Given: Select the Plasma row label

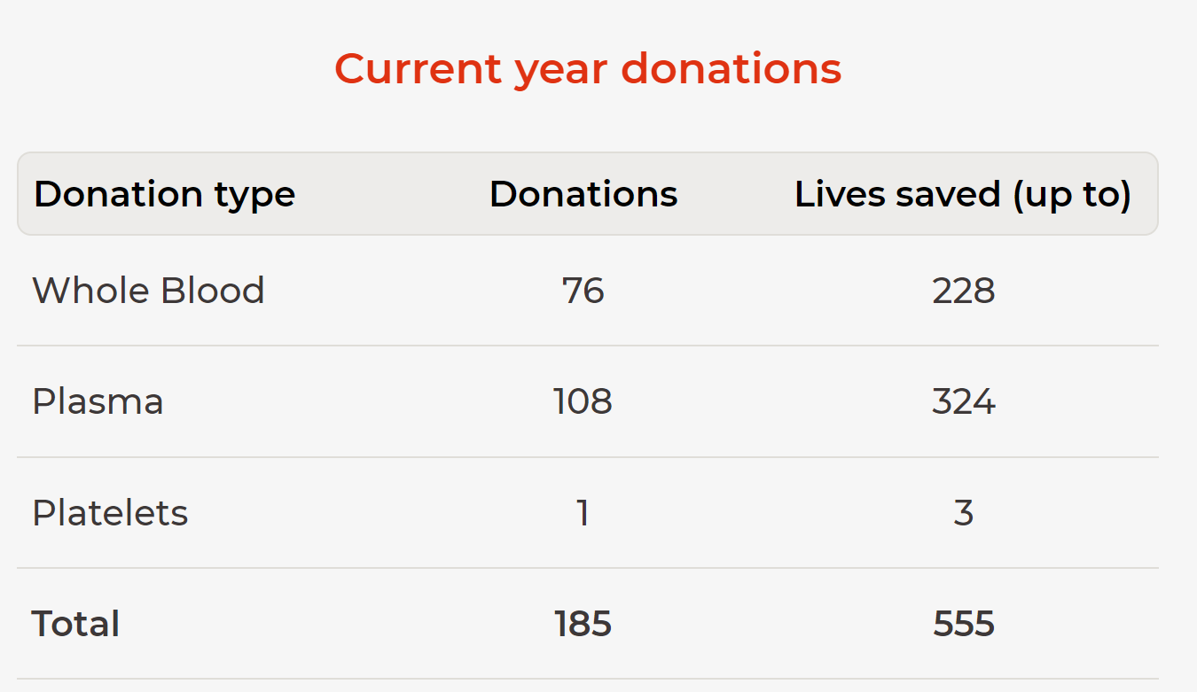Looking at the screenshot, I should click(98, 401).
